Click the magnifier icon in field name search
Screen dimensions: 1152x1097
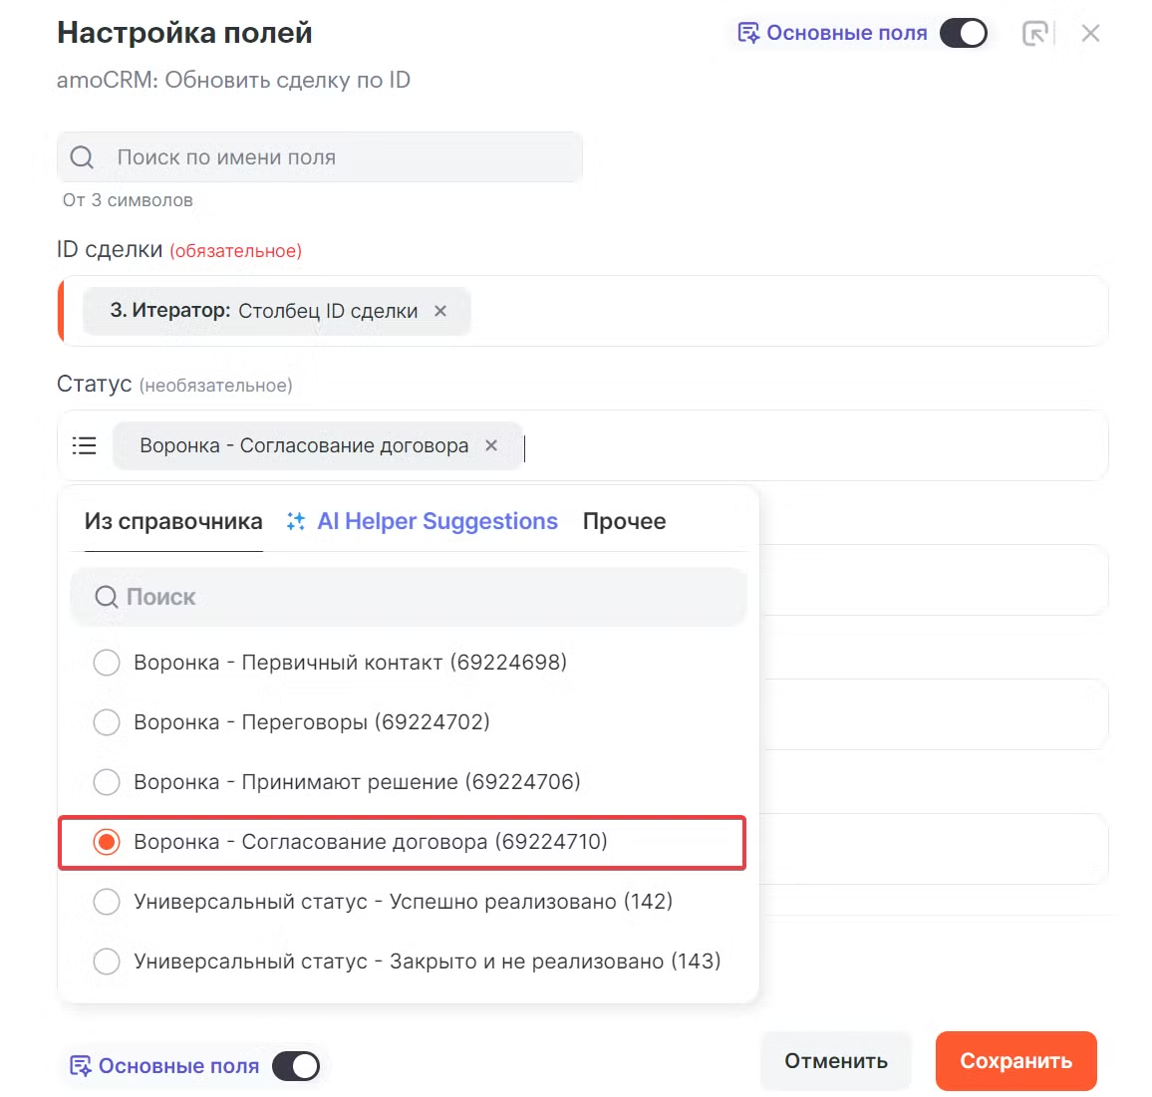83,157
